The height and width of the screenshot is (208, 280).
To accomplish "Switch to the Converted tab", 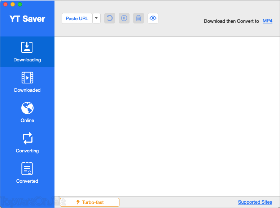I will click(x=27, y=173).
